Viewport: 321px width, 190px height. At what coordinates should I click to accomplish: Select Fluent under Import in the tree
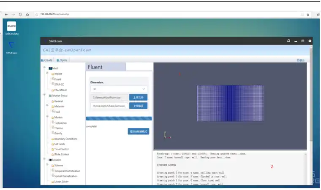point(57,79)
